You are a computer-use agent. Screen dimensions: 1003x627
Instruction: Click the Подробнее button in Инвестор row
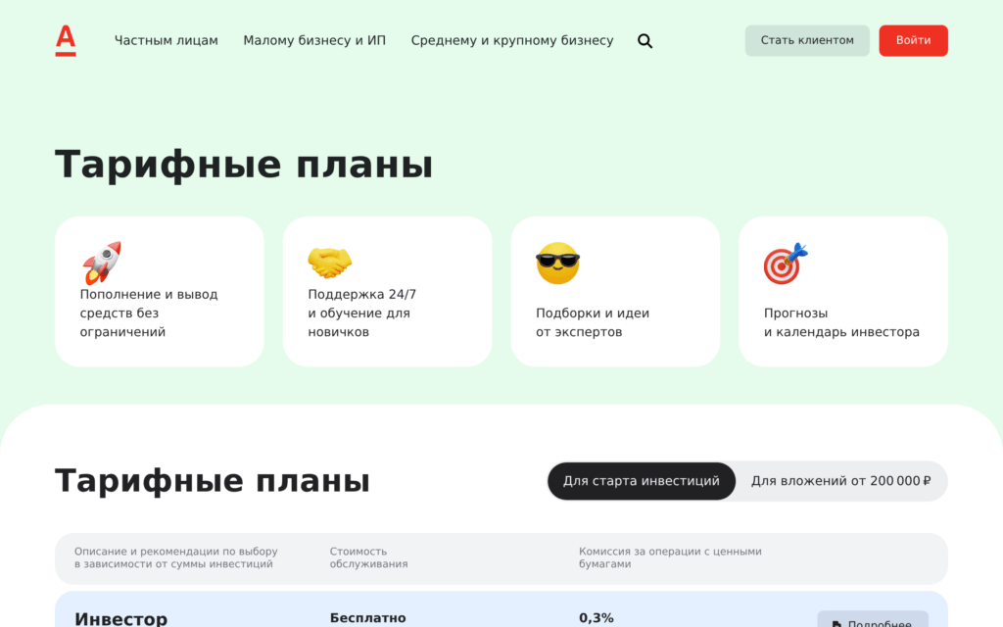click(x=873, y=620)
